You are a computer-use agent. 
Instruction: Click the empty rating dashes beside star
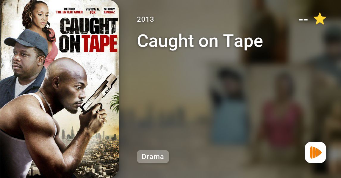(x=303, y=20)
